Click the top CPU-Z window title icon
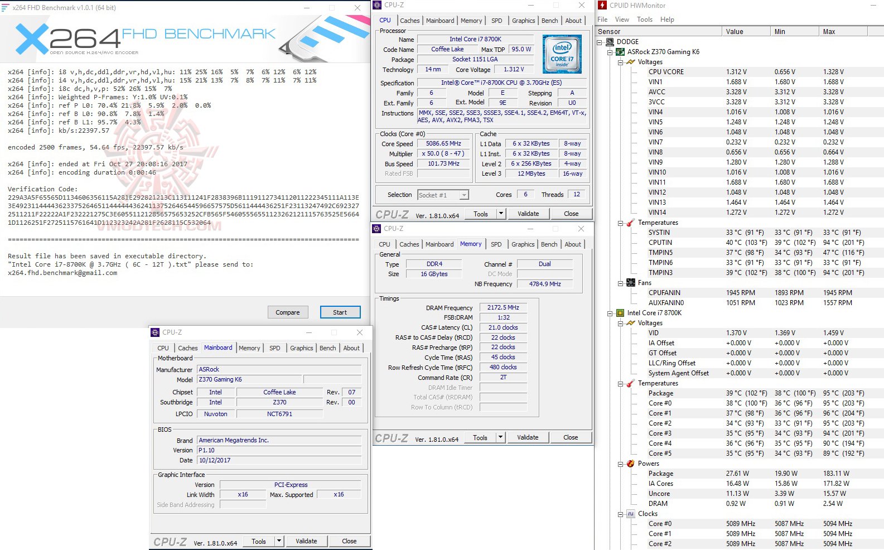Image resolution: width=884 pixels, height=550 pixels. coord(378,5)
